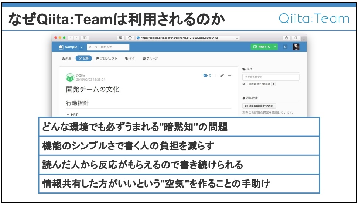Add a new tab with plus button

click(x=304, y=39)
